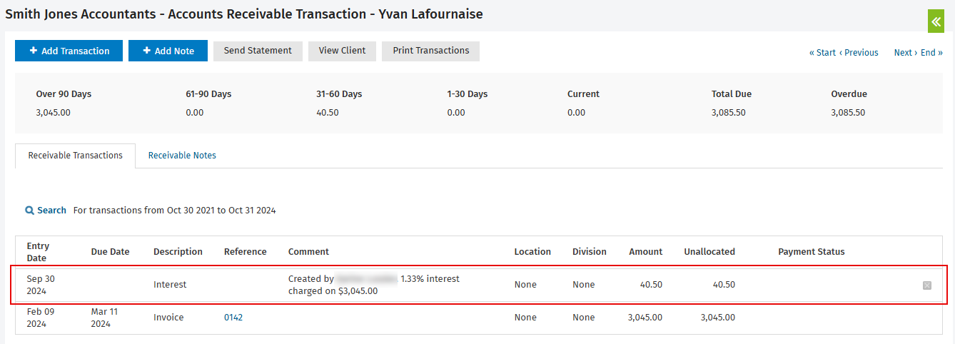This screenshot has height=344, width=955.
Task: Click the Interest row's 40.50 amount
Action: (x=651, y=285)
